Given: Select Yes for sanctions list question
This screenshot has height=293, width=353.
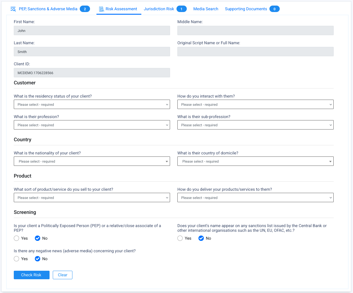Looking at the screenshot, I should tap(180, 238).
